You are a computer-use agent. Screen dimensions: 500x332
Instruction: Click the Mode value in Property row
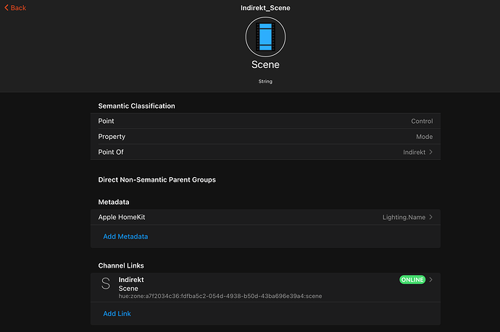tap(424, 137)
